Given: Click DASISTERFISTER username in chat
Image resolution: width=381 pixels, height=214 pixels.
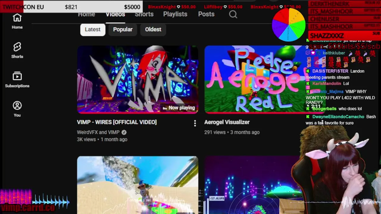Looking at the screenshot, I should [x=330, y=71].
